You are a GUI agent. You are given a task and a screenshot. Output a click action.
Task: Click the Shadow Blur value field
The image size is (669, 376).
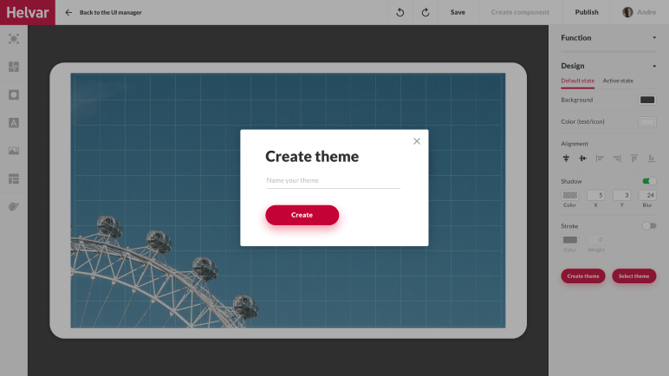[647, 196]
